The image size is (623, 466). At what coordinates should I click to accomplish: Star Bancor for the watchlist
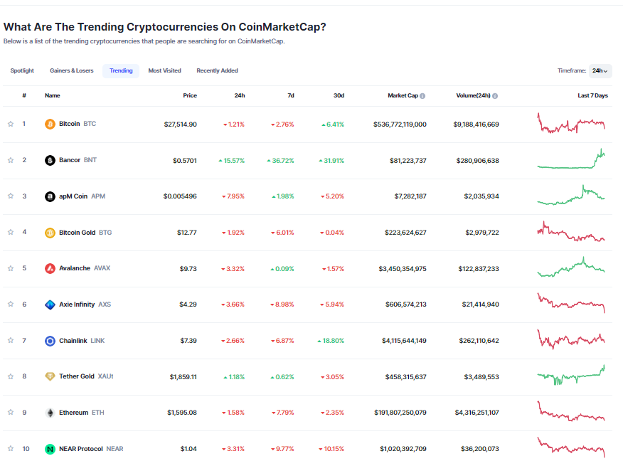tap(11, 160)
